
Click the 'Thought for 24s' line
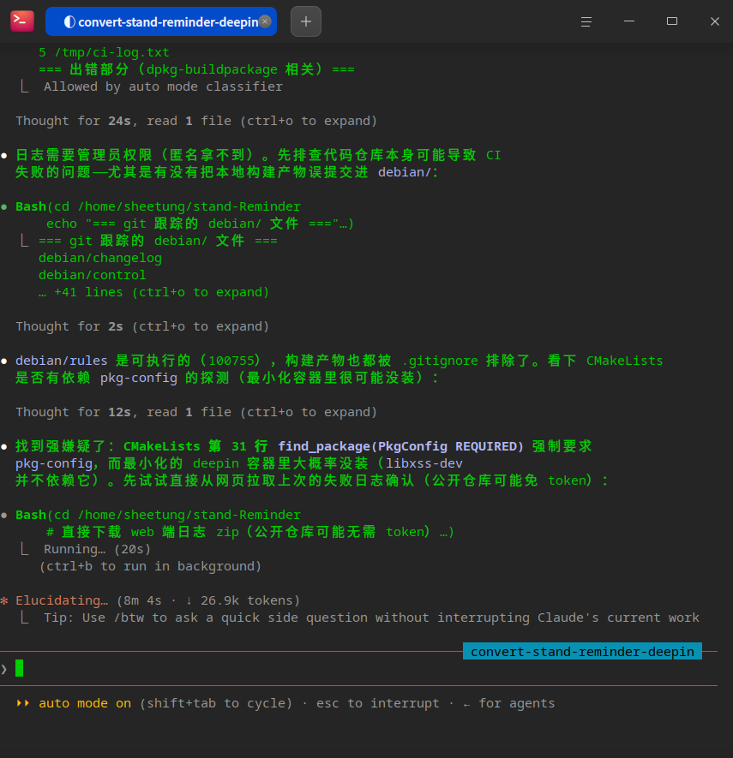pyautogui.click(x=196, y=121)
